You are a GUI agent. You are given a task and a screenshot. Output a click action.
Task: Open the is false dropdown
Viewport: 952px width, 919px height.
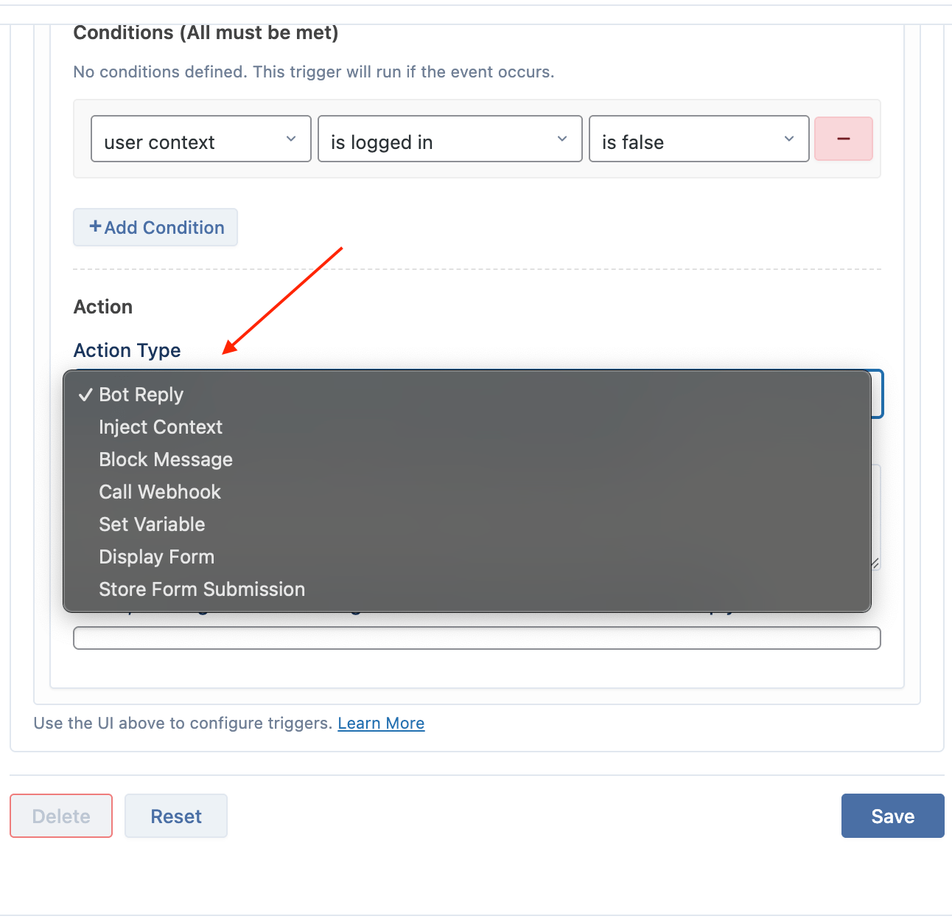699,139
